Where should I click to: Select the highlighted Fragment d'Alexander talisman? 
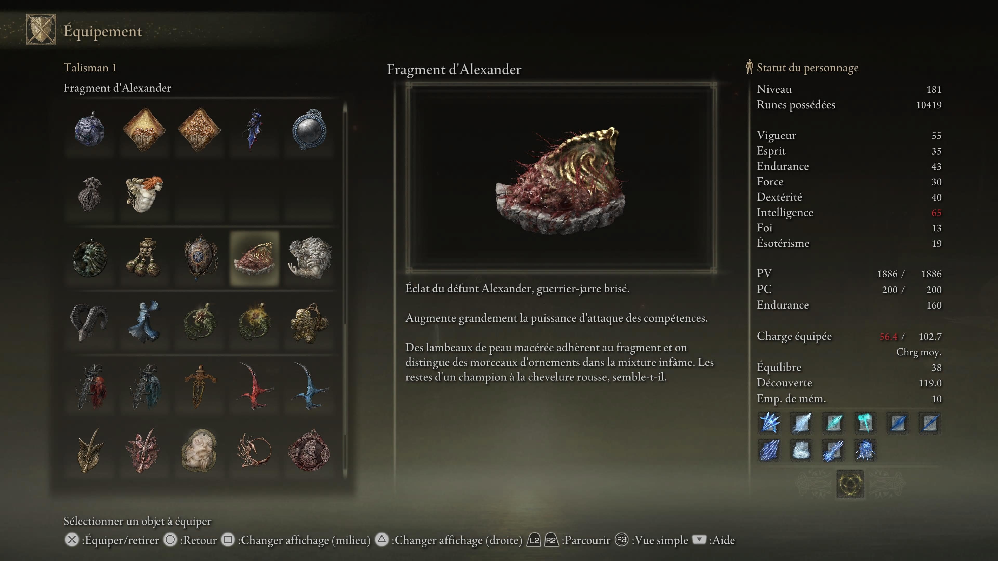click(254, 258)
